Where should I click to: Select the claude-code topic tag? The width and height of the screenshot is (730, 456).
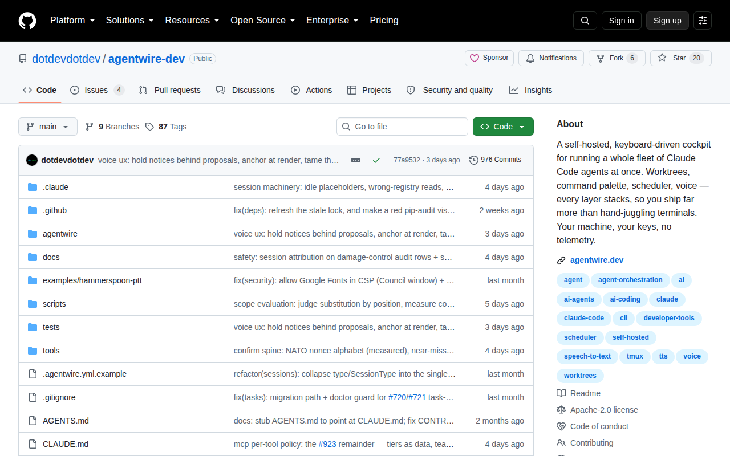[x=583, y=318]
